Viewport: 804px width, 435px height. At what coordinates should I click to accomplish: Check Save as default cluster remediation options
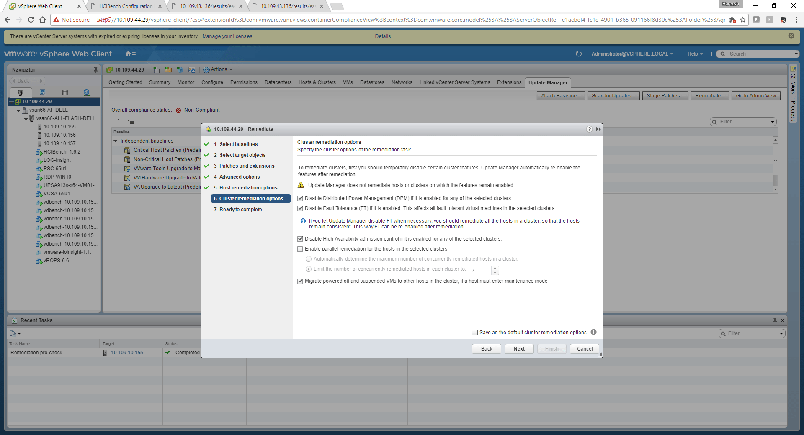click(x=475, y=333)
